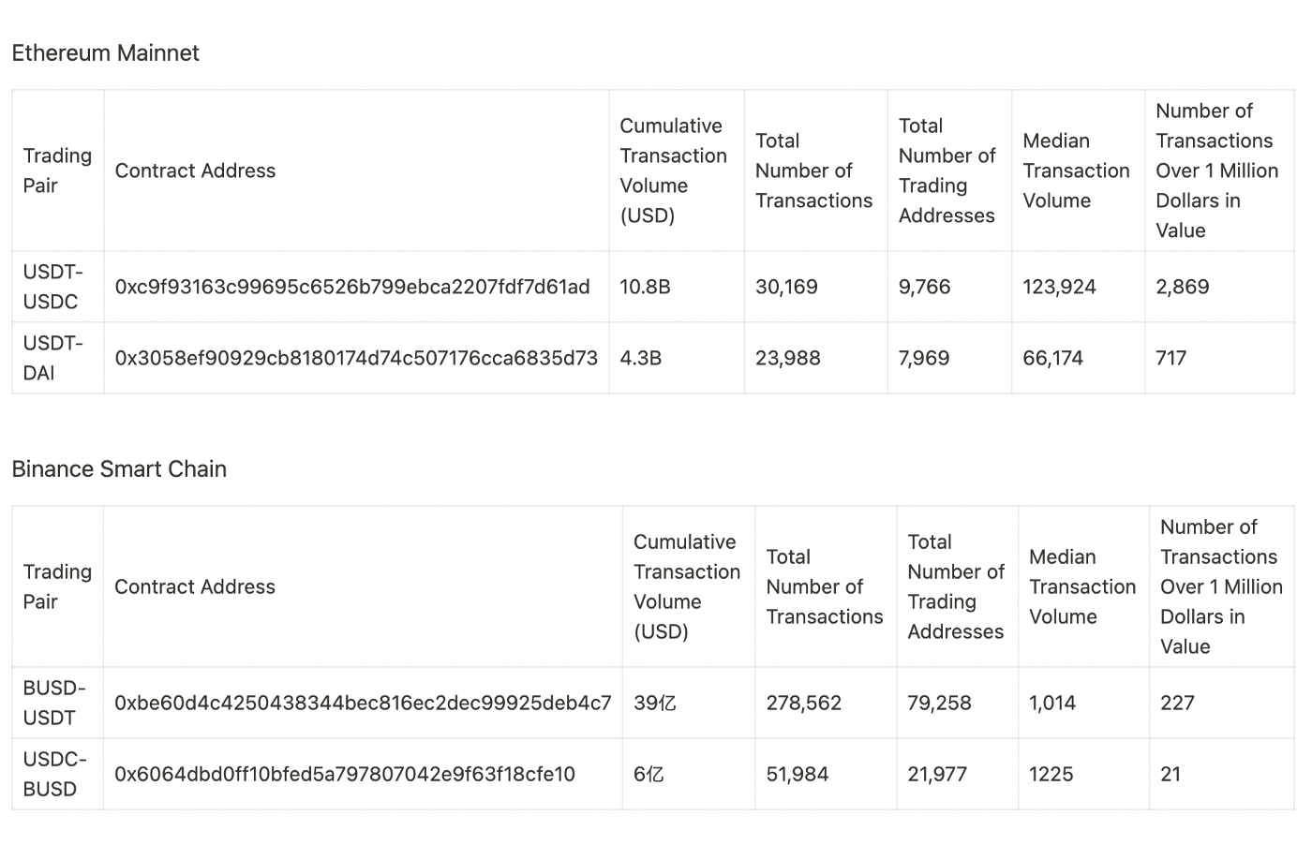Click the 123,924 median transaction value
1312x845 pixels.
[1059, 287]
